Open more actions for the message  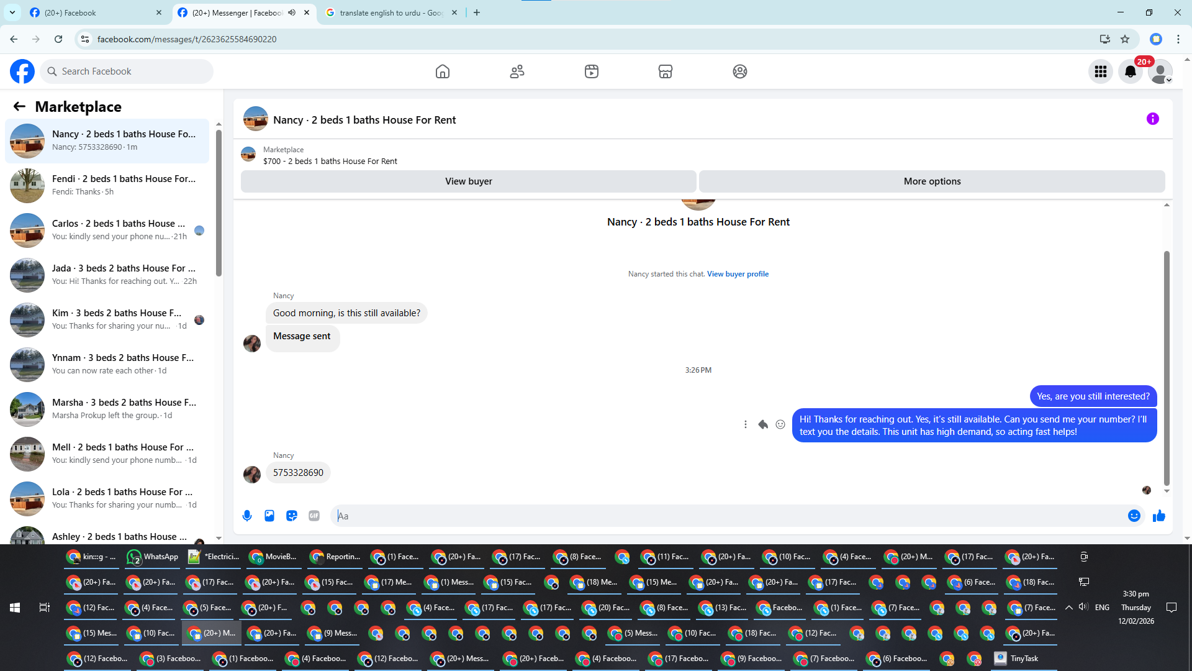[745, 424]
